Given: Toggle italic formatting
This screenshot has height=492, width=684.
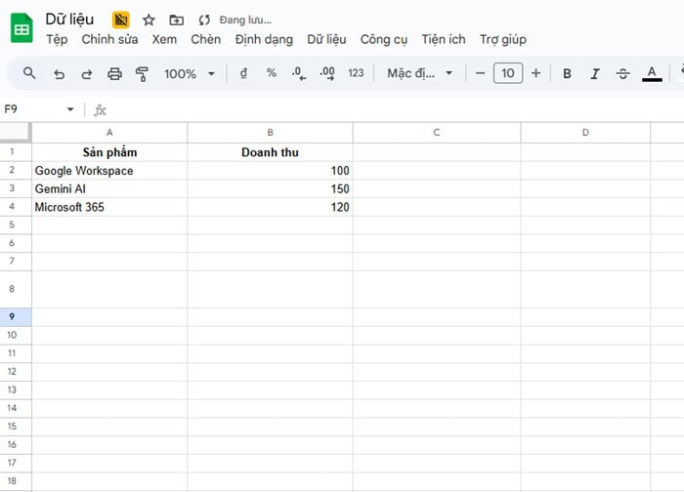Looking at the screenshot, I should tap(594, 73).
